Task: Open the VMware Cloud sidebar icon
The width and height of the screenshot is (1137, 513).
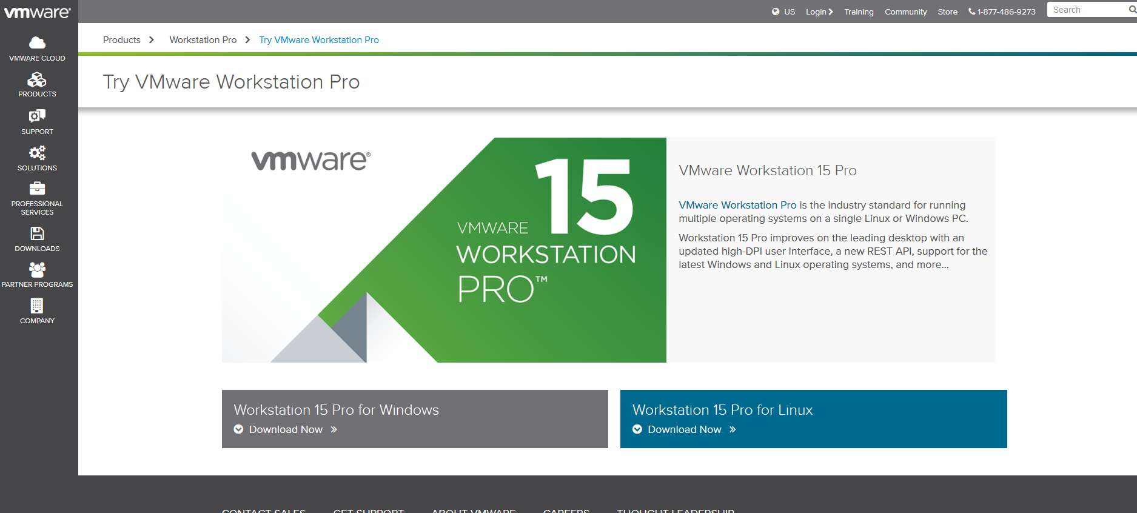Action: click(37, 42)
